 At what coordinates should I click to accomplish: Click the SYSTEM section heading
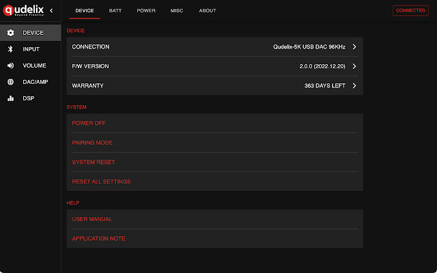tap(76, 107)
